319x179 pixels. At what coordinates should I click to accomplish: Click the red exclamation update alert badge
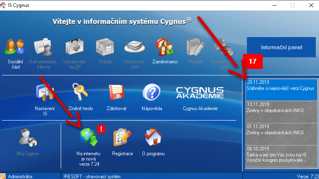click(101, 129)
